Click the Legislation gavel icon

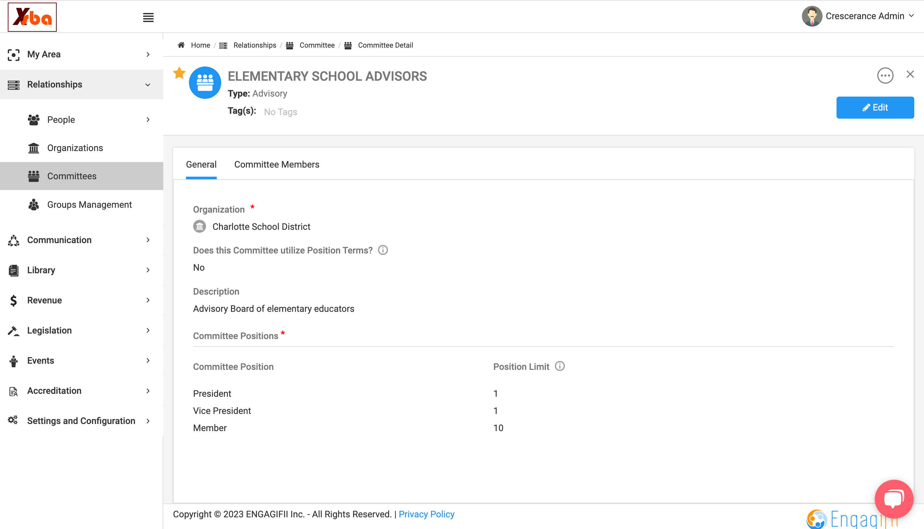click(13, 331)
